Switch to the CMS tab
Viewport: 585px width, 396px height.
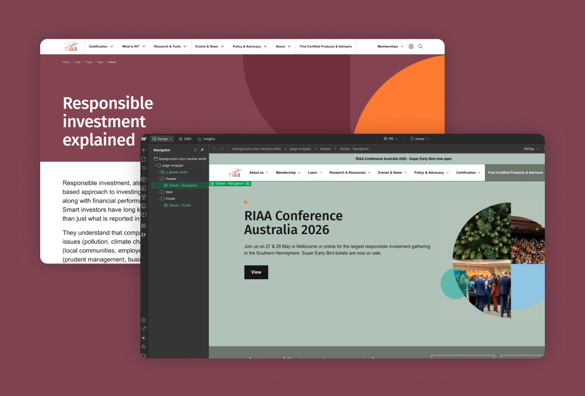tap(185, 139)
